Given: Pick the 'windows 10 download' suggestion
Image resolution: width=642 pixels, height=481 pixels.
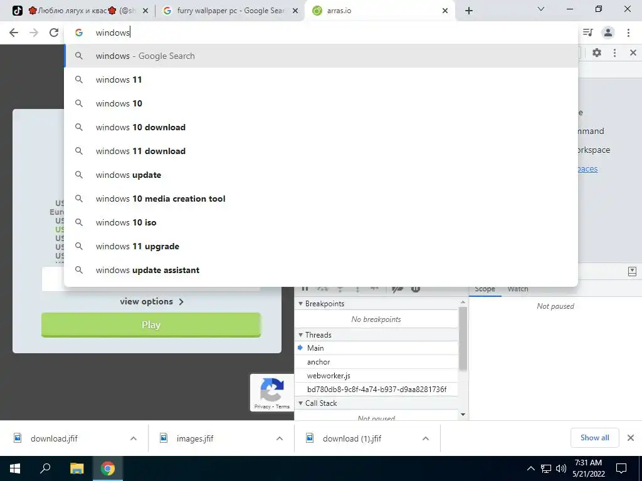Looking at the screenshot, I should click(321, 127).
